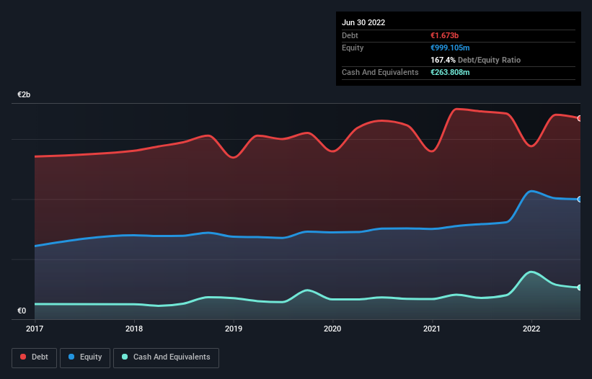The width and height of the screenshot is (592, 379).
Task: Click the €263.808m cash value
Action: click(450, 72)
